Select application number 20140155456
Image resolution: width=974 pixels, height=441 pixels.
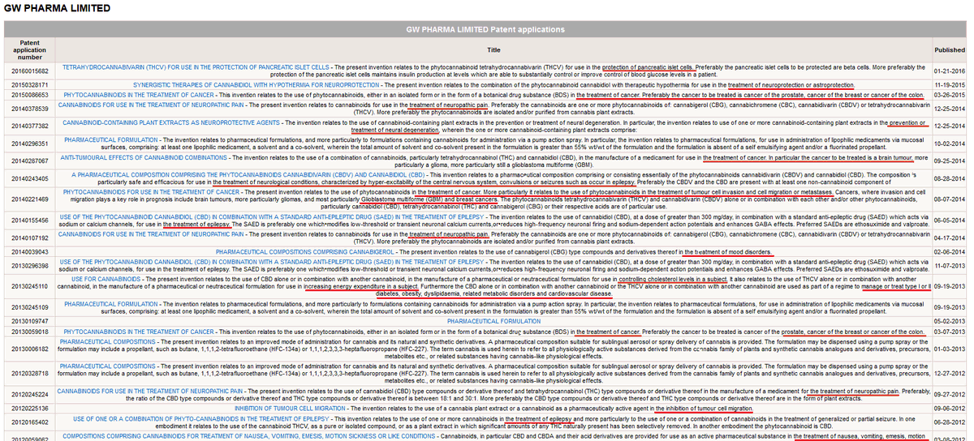point(30,220)
